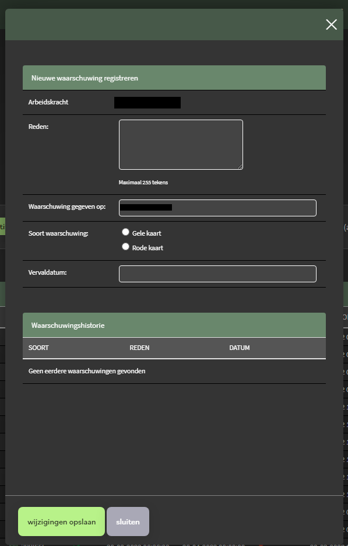The image size is (348, 546).
Task: Focus the Vervaldatum input field
Action: tap(217, 274)
